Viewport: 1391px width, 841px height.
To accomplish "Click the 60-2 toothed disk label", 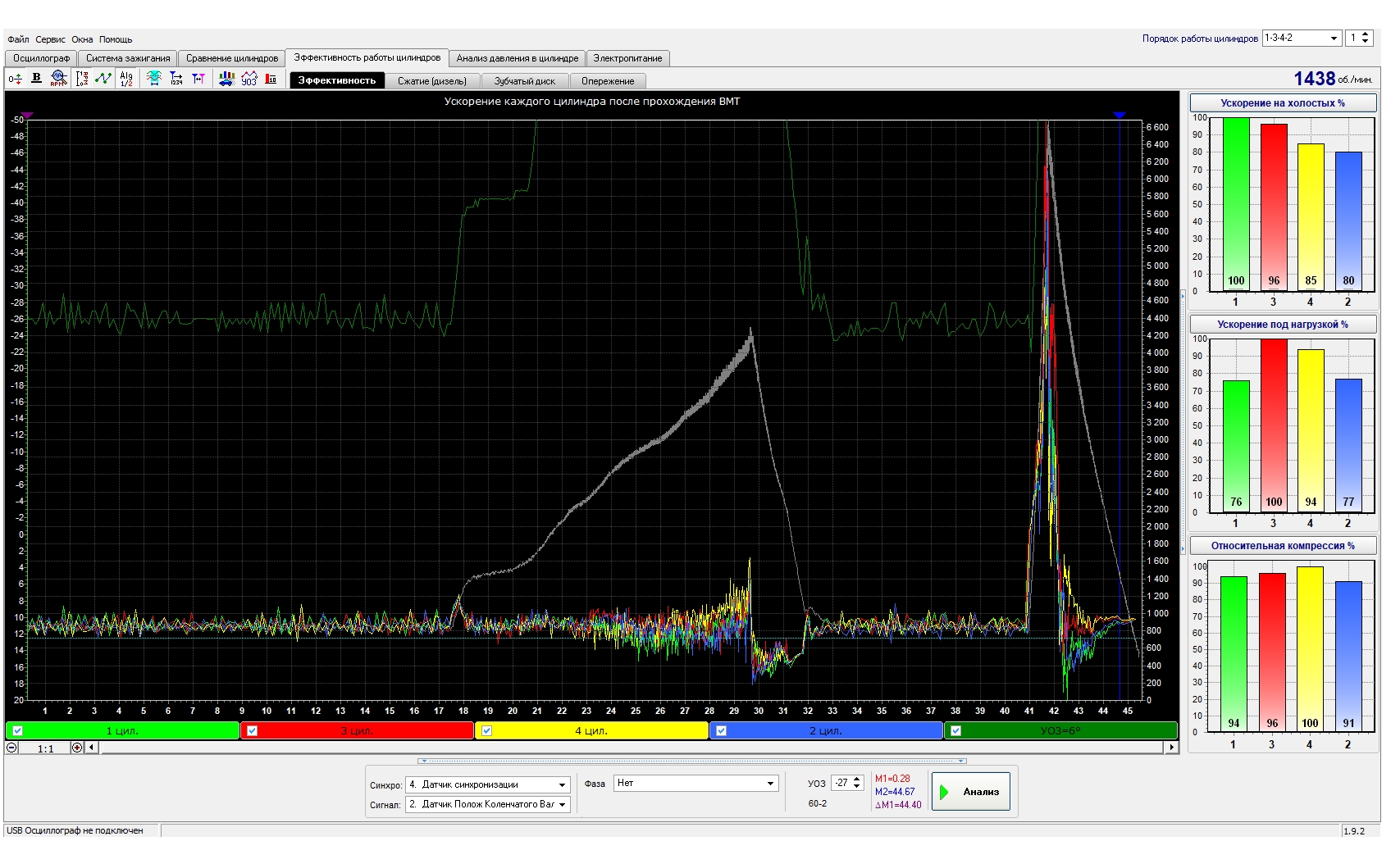I will click(x=818, y=804).
